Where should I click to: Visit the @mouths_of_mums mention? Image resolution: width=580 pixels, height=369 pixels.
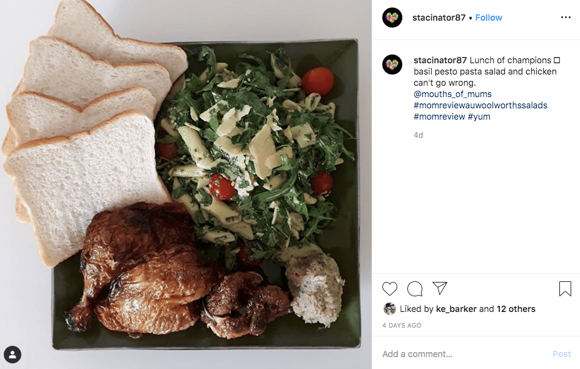coord(452,94)
